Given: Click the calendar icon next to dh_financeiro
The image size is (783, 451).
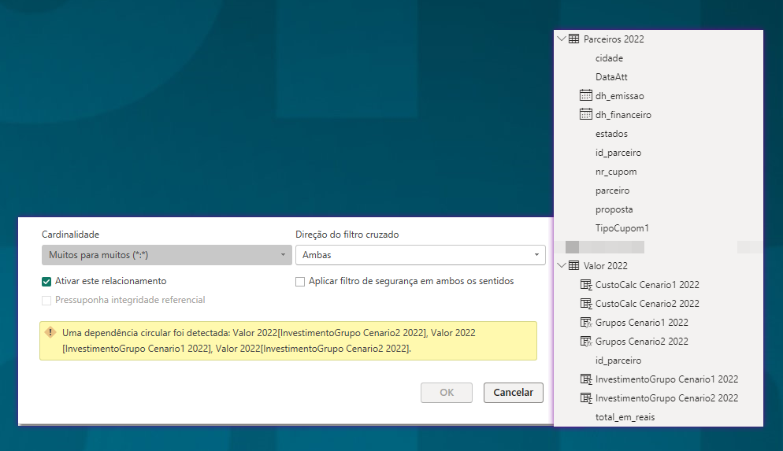Looking at the screenshot, I should pos(586,114).
